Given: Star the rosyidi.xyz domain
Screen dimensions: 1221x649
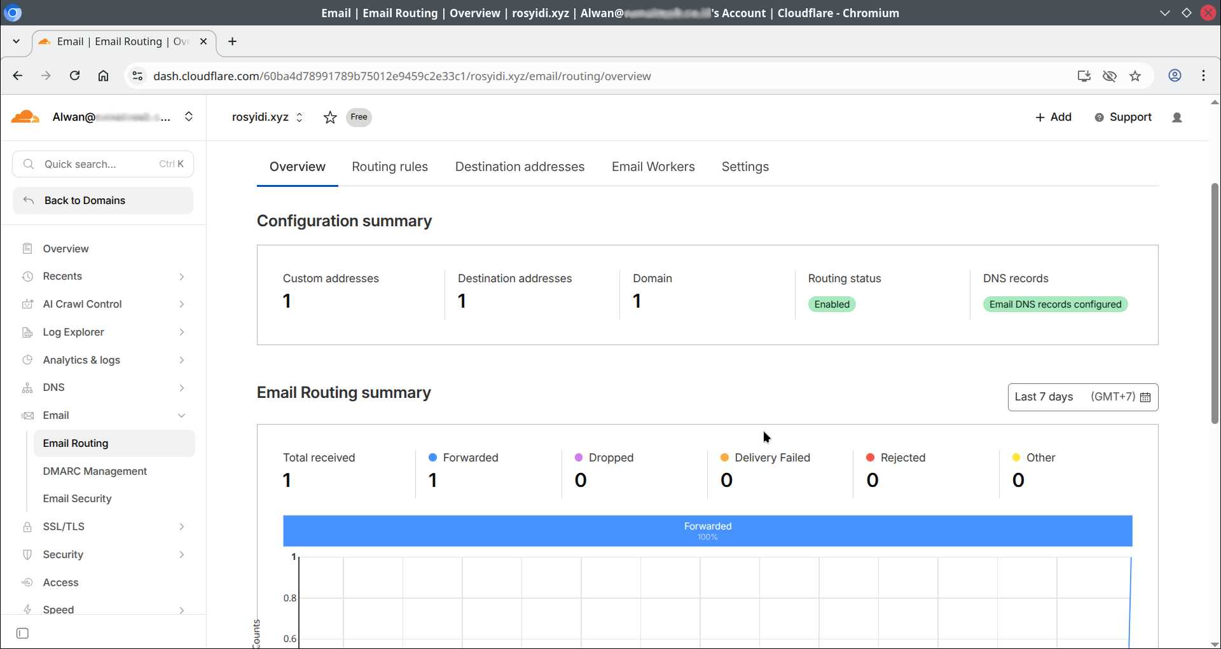Looking at the screenshot, I should coord(329,118).
